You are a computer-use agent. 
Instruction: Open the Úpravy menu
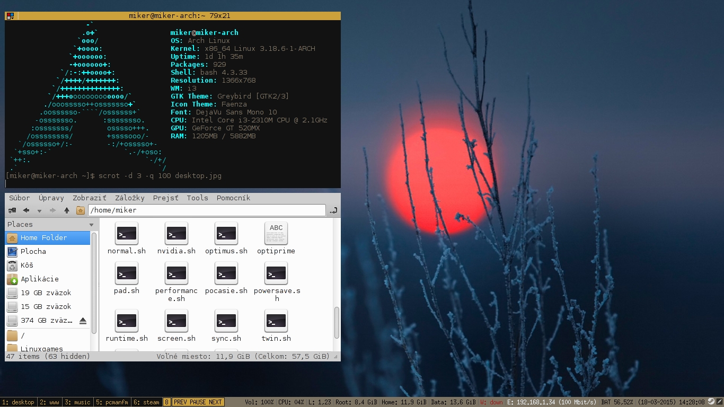(x=51, y=198)
